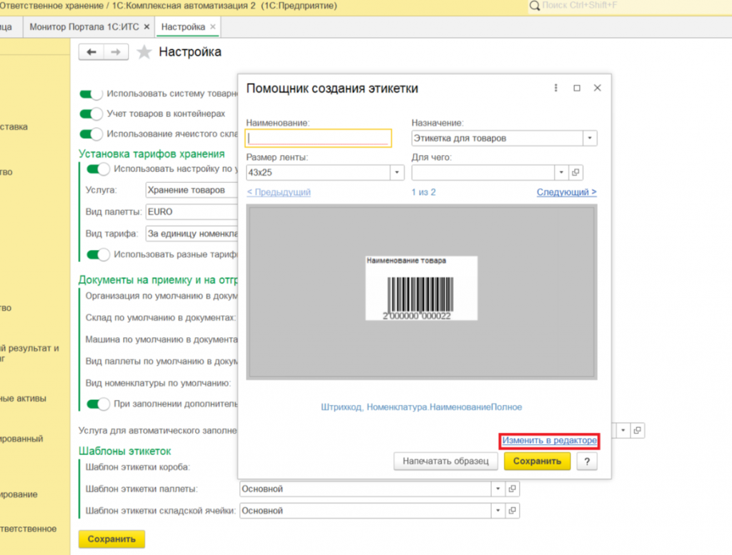
Task: Expand the Назначение dropdown
Action: click(x=590, y=138)
